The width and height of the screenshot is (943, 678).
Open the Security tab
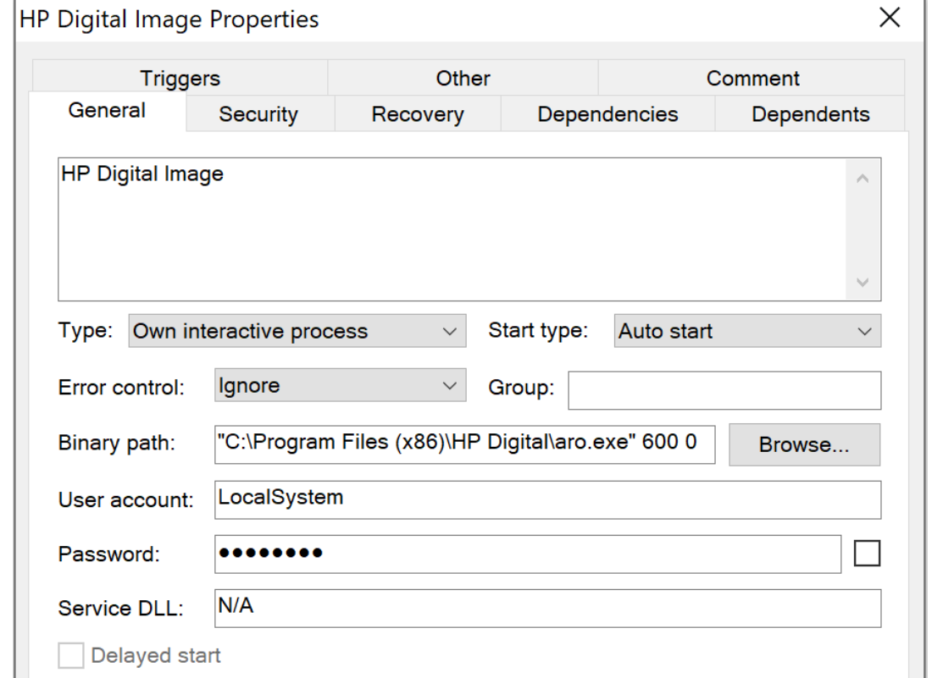[x=258, y=114]
